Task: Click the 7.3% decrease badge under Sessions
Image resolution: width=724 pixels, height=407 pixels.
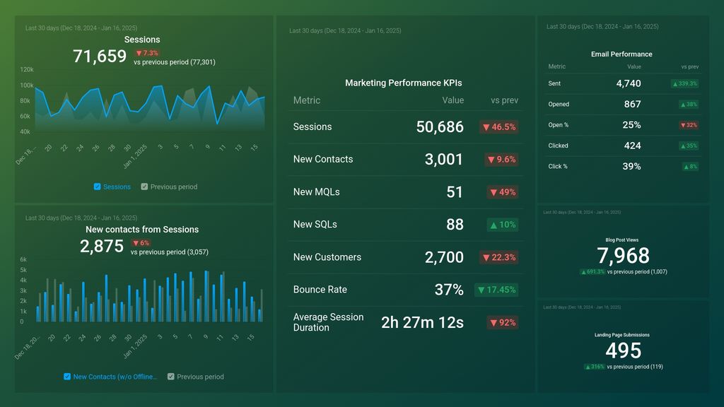Action: [x=147, y=53]
